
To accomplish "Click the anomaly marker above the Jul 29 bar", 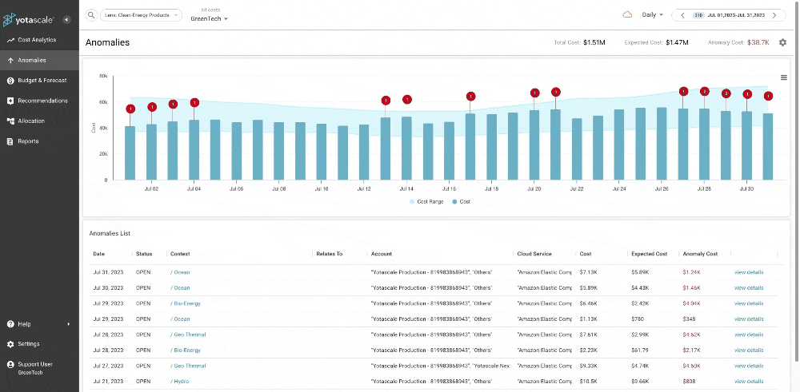I will pos(726,93).
